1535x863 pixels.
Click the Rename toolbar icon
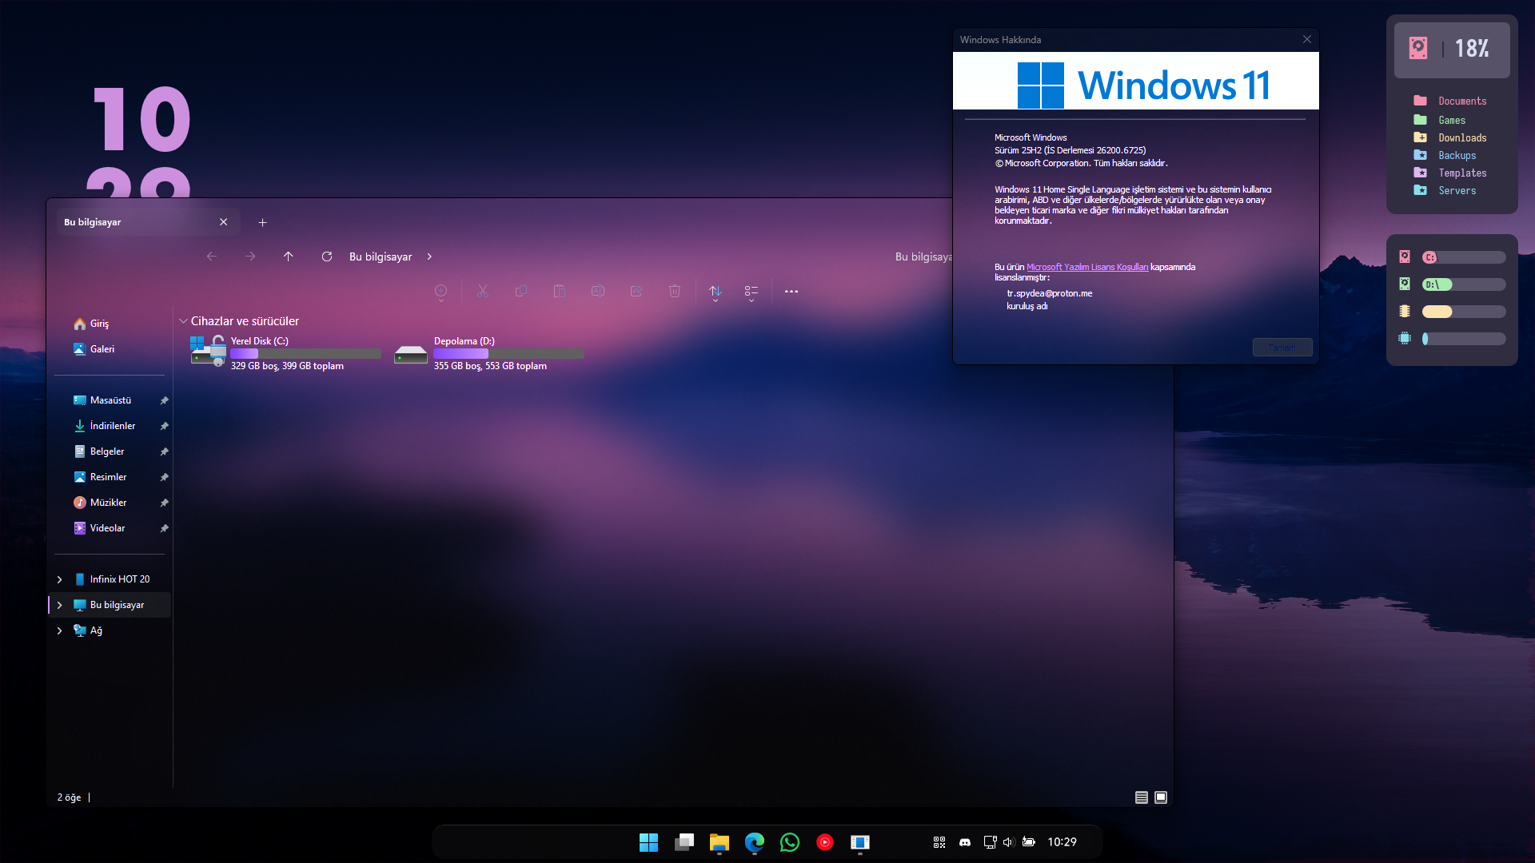(598, 292)
